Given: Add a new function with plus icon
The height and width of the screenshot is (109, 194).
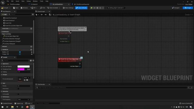Looking at the screenshot, I should click(x=31, y=29).
